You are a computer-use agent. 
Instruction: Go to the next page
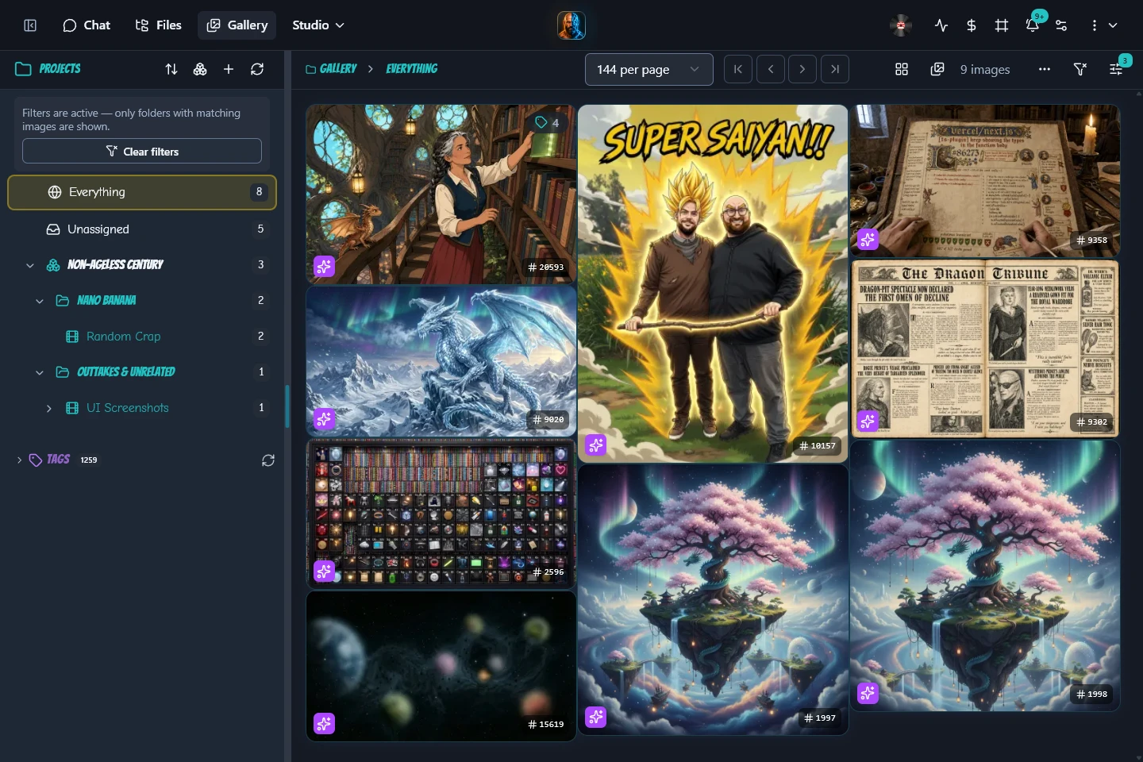coord(802,69)
